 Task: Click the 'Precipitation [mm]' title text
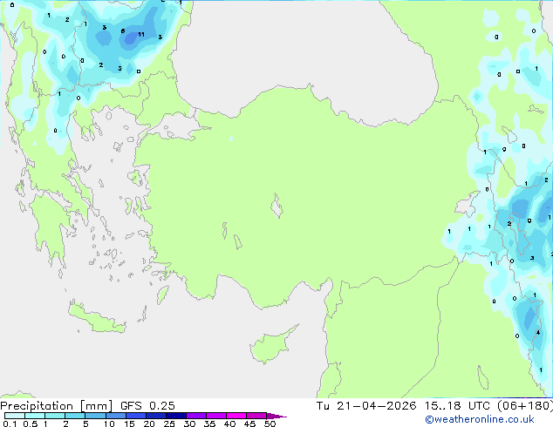coord(57,406)
